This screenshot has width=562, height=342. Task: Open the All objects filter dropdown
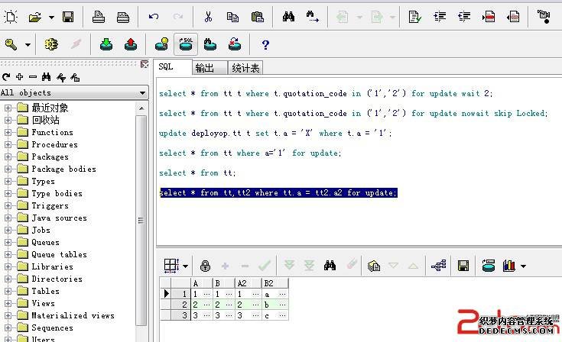pyautogui.click(x=142, y=93)
